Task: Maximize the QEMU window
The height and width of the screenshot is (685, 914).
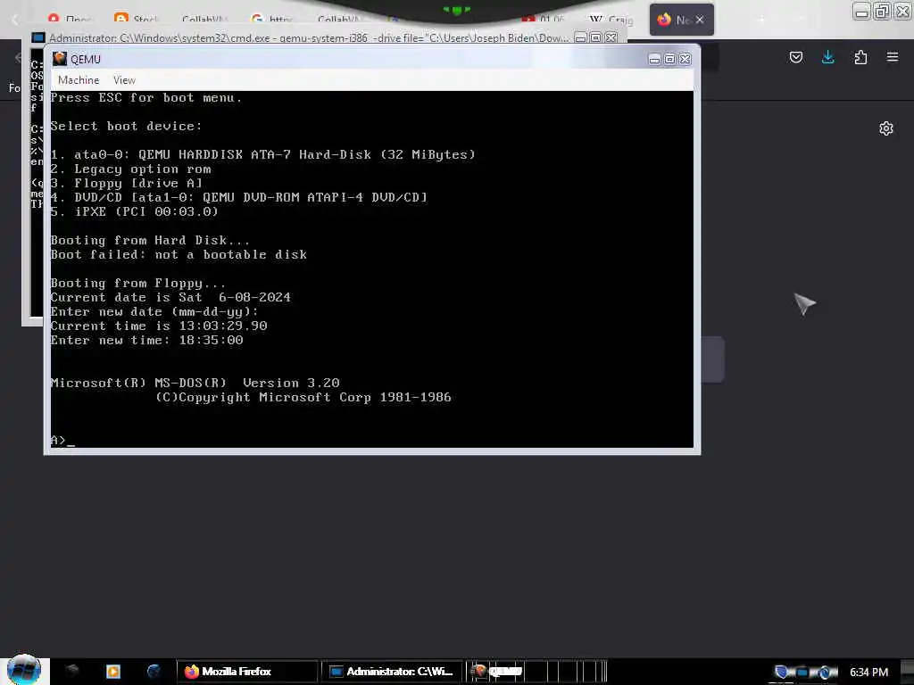Action: (x=669, y=59)
